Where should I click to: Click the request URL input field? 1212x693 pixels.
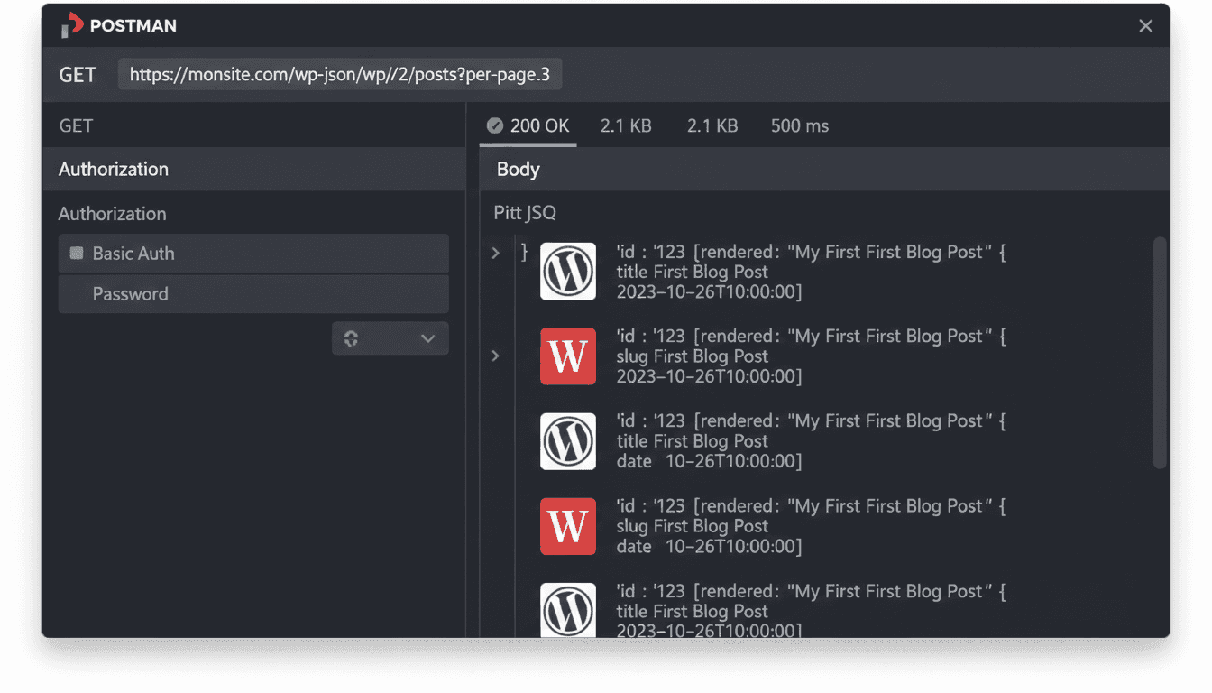340,75
